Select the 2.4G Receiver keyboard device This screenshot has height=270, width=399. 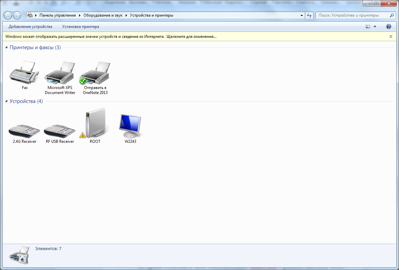coord(24,129)
